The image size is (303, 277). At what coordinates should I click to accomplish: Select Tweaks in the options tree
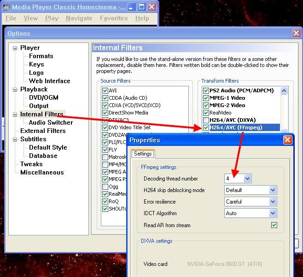coord(31,164)
